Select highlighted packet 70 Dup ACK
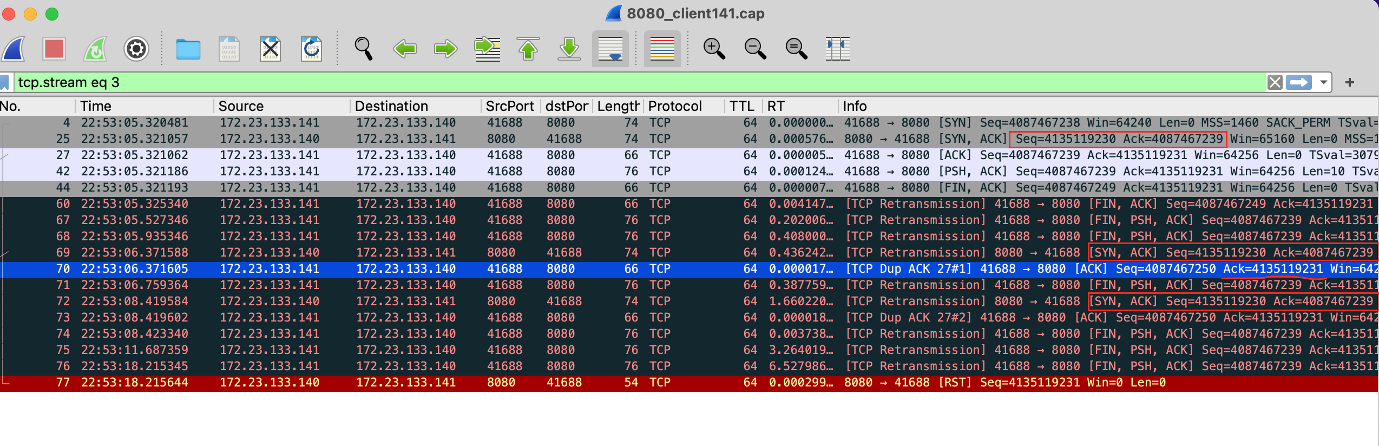The width and height of the screenshot is (1379, 446). tap(689, 269)
